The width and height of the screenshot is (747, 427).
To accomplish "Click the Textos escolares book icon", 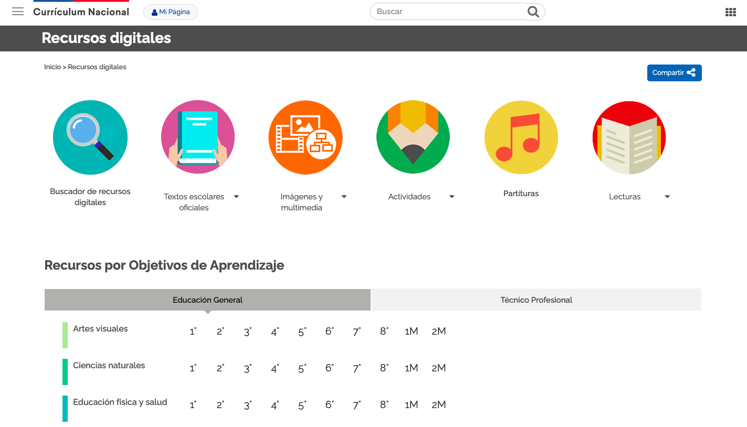I will coord(198,137).
